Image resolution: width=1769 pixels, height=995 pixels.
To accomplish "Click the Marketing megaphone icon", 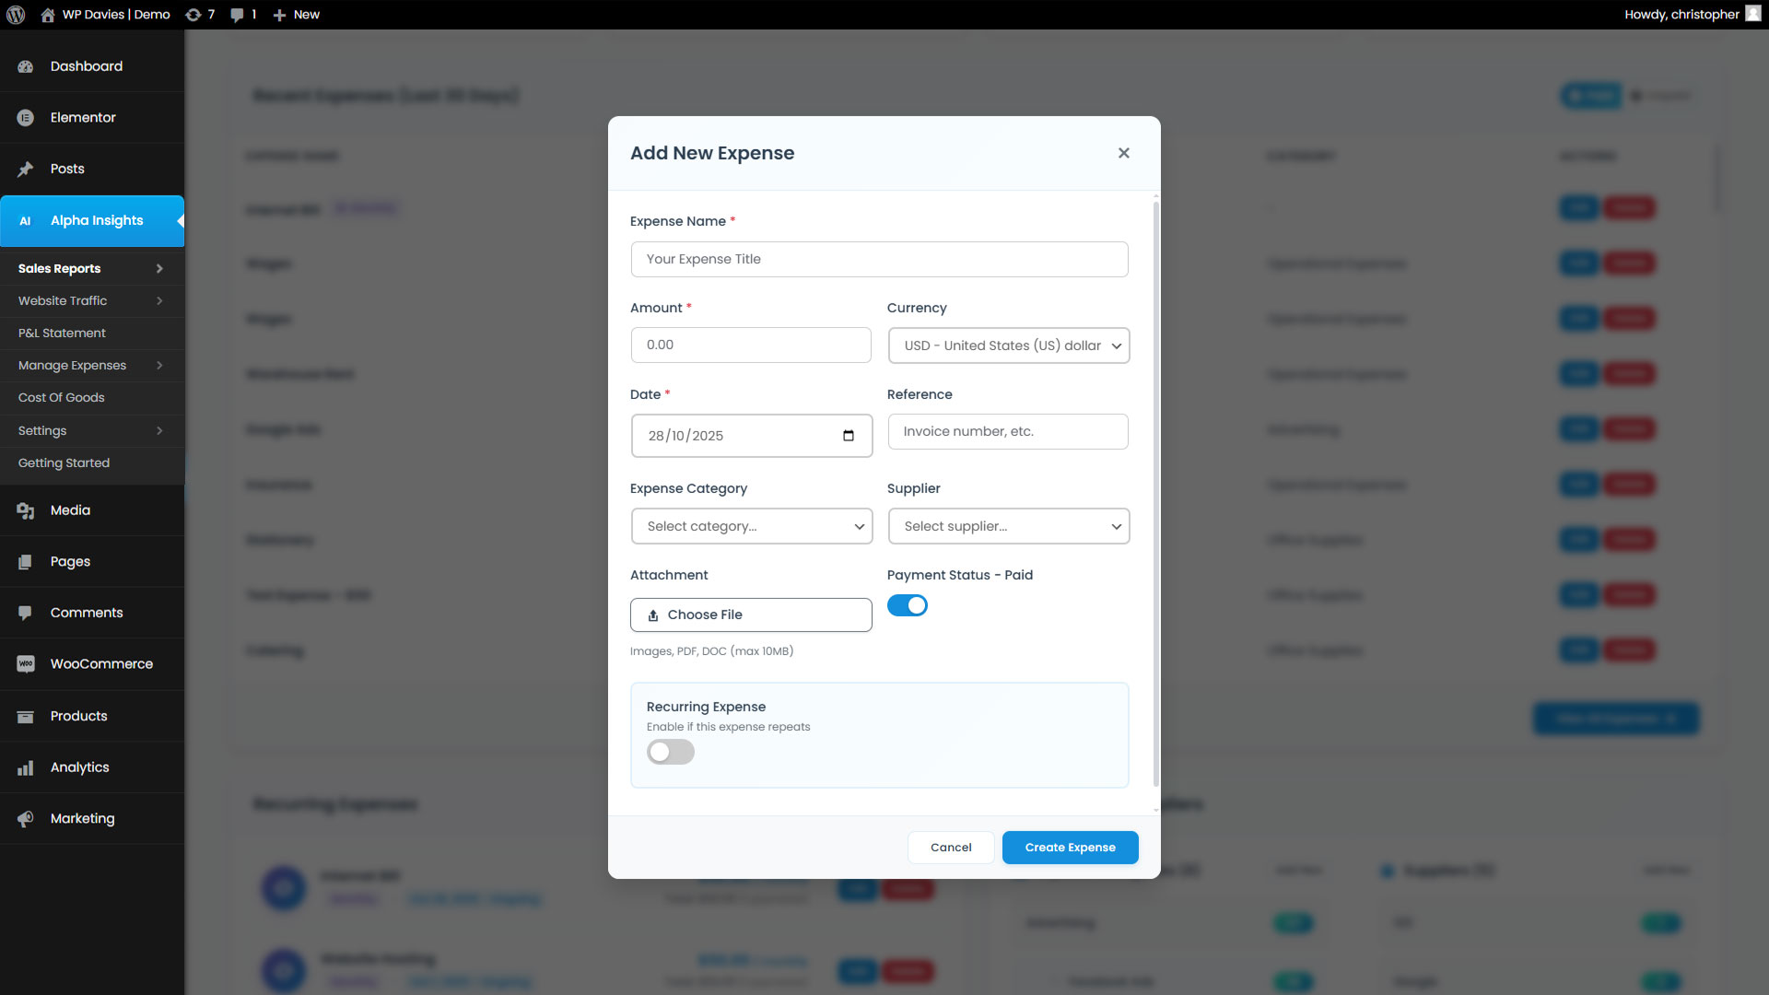I will click(x=26, y=818).
